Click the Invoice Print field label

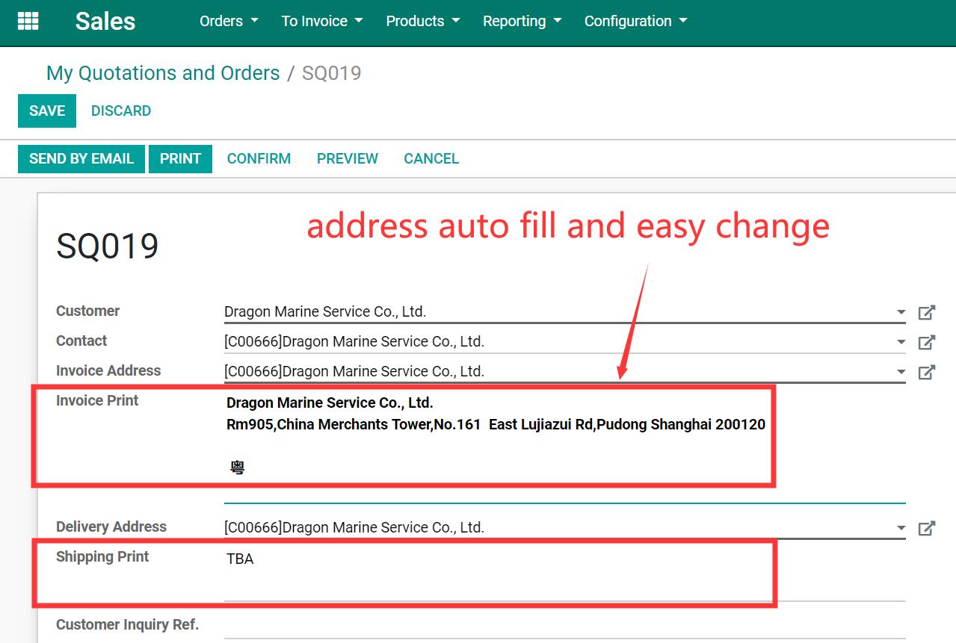pos(97,400)
